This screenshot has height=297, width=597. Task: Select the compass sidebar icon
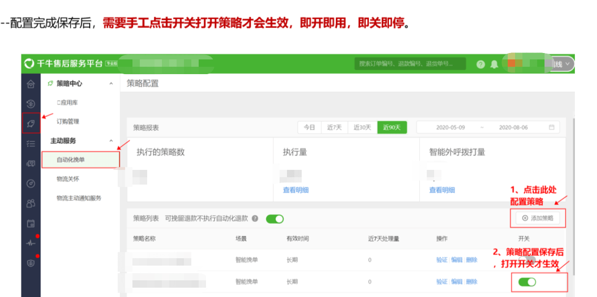[x=31, y=184]
